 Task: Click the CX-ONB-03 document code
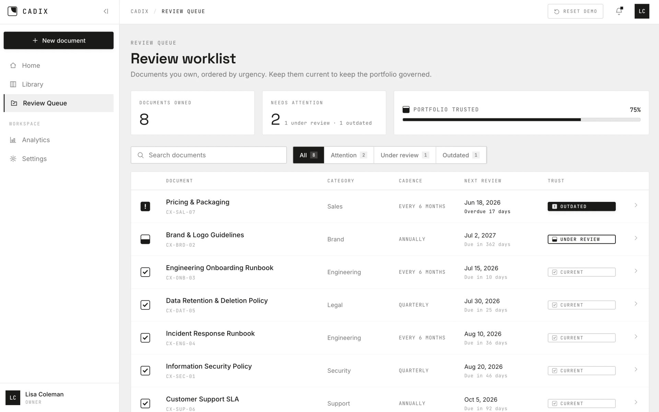(x=181, y=278)
